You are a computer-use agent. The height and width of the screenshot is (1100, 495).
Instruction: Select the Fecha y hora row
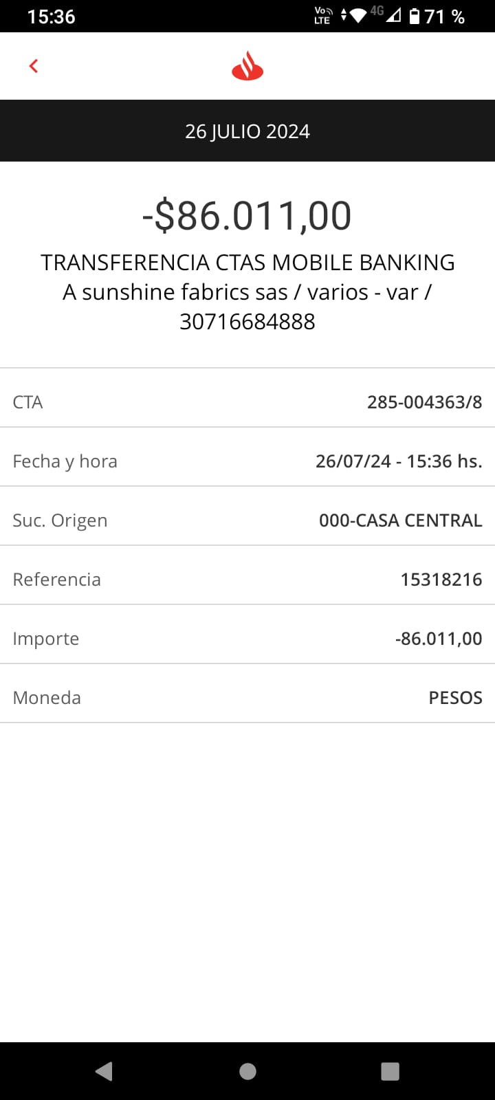(x=247, y=461)
